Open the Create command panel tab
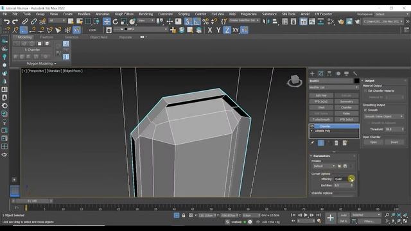The width and height of the screenshot is (411, 231). (x=312, y=74)
